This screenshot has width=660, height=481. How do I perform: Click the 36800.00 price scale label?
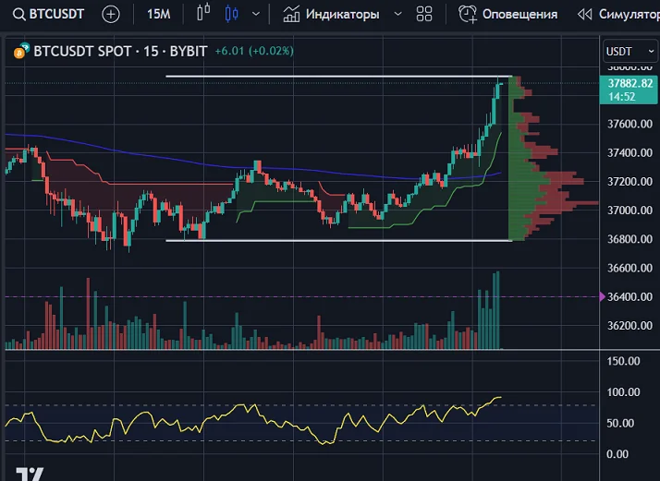pyautogui.click(x=629, y=239)
